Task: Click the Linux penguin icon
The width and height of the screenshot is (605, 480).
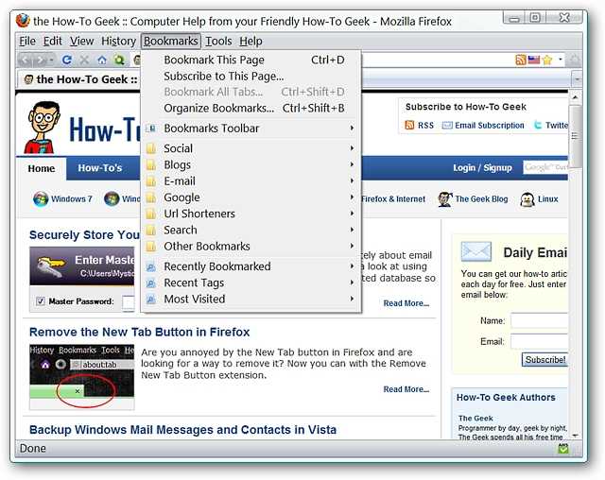Action: coord(527,199)
